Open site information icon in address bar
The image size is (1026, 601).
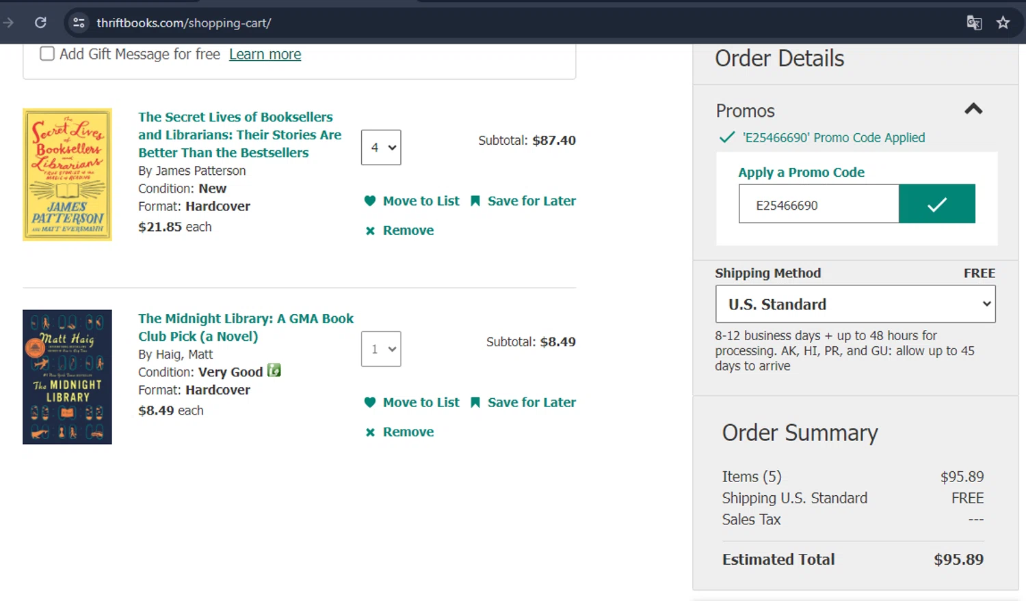(x=79, y=23)
